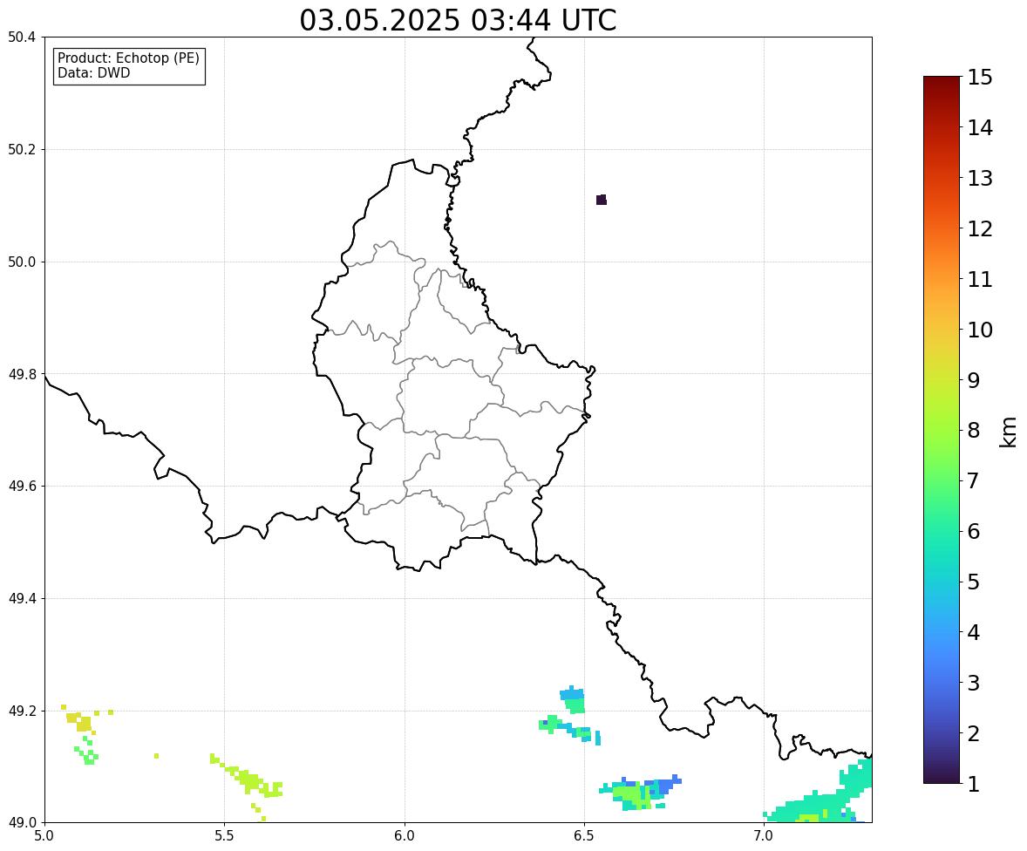Click the 50.0 latitude axis label
The height and width of the screenshot is (851, 1027).
22,262
